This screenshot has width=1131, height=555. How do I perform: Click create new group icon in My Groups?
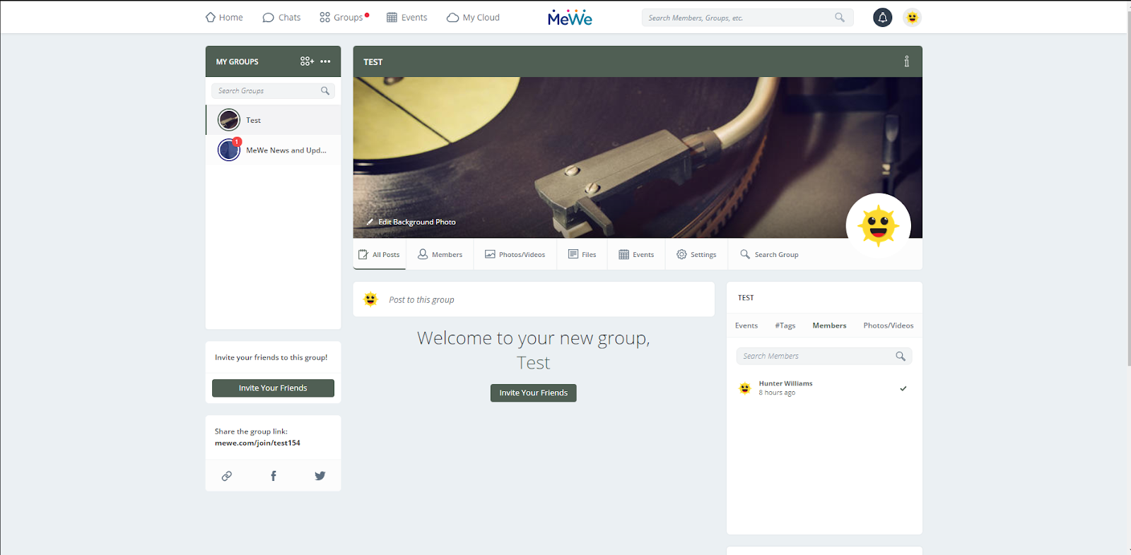click(x=307, y=61)
